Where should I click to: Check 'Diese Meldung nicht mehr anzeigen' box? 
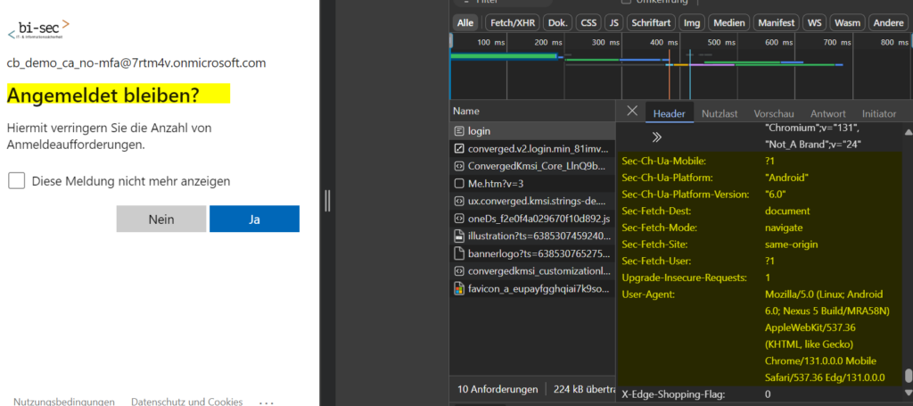pyautogui.click(x=17, y=181)
